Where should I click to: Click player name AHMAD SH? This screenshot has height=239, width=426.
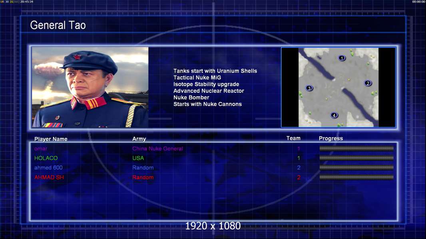point(49,177)
